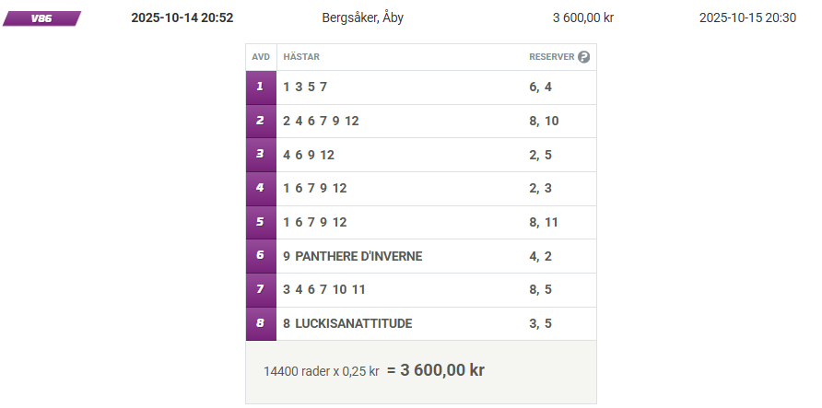Click the 14400 rader total cost summary
The height and width of the screenshot is (408, 822).
point(373,371)
